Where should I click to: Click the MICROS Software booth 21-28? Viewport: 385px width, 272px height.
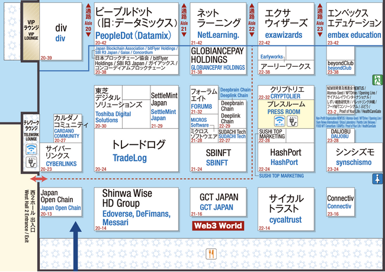(204, 135)
